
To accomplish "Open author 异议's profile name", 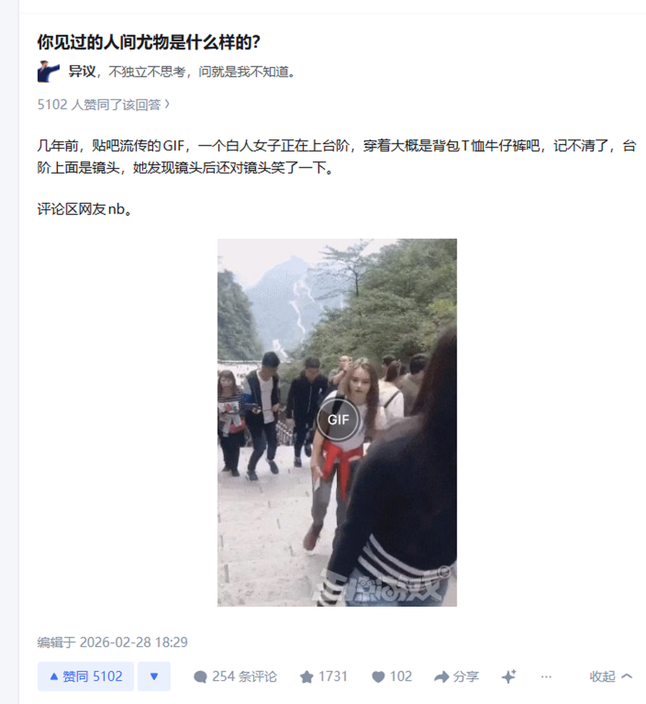I will [82, 71].
